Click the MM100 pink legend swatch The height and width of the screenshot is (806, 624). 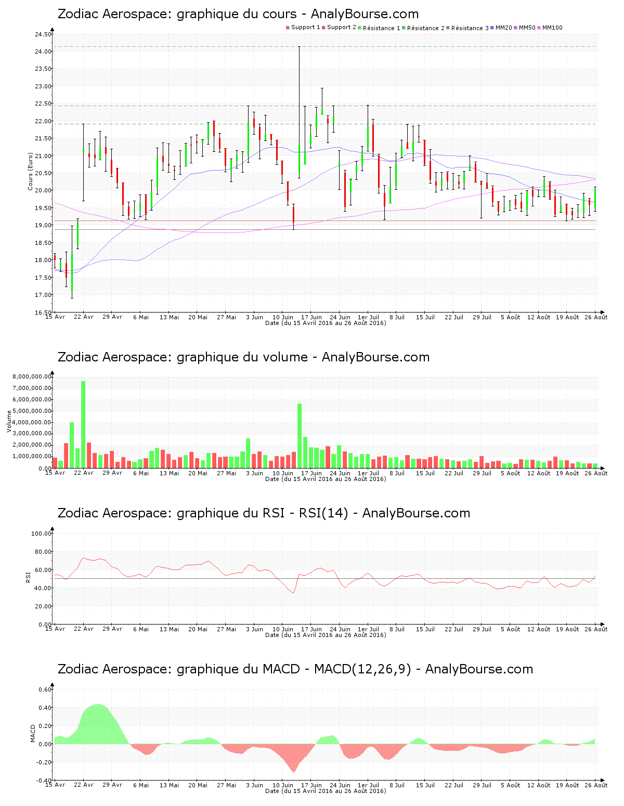click(539, 28)
